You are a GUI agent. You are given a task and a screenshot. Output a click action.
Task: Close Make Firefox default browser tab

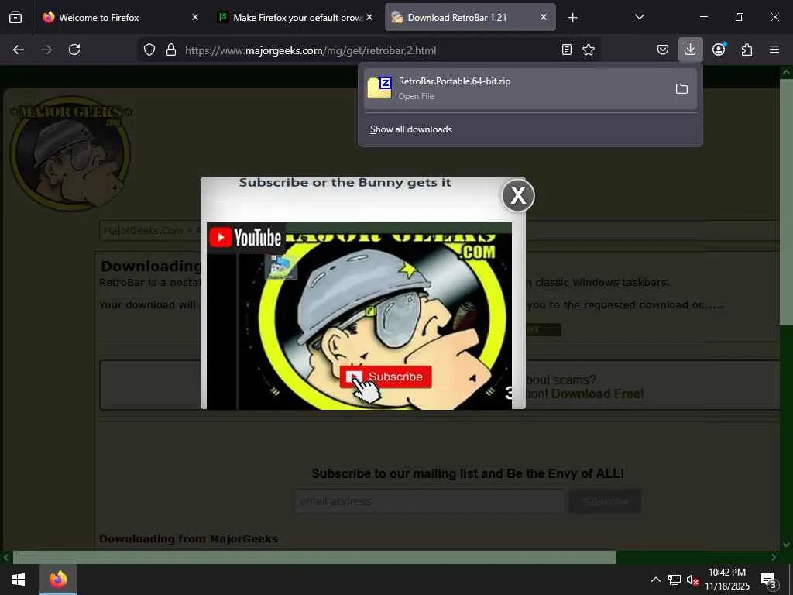[x=369, y=17]
